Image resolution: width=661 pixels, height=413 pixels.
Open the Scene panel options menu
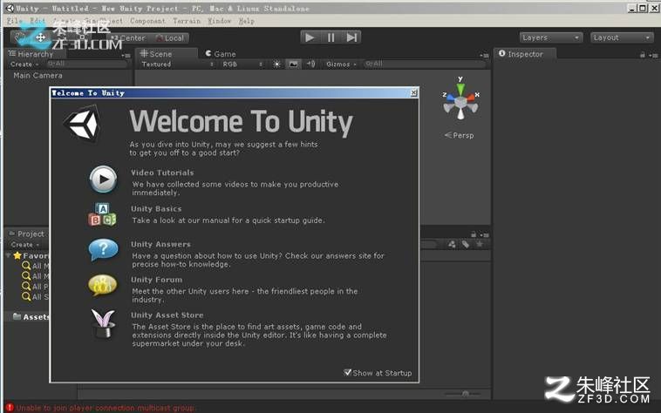484,55
